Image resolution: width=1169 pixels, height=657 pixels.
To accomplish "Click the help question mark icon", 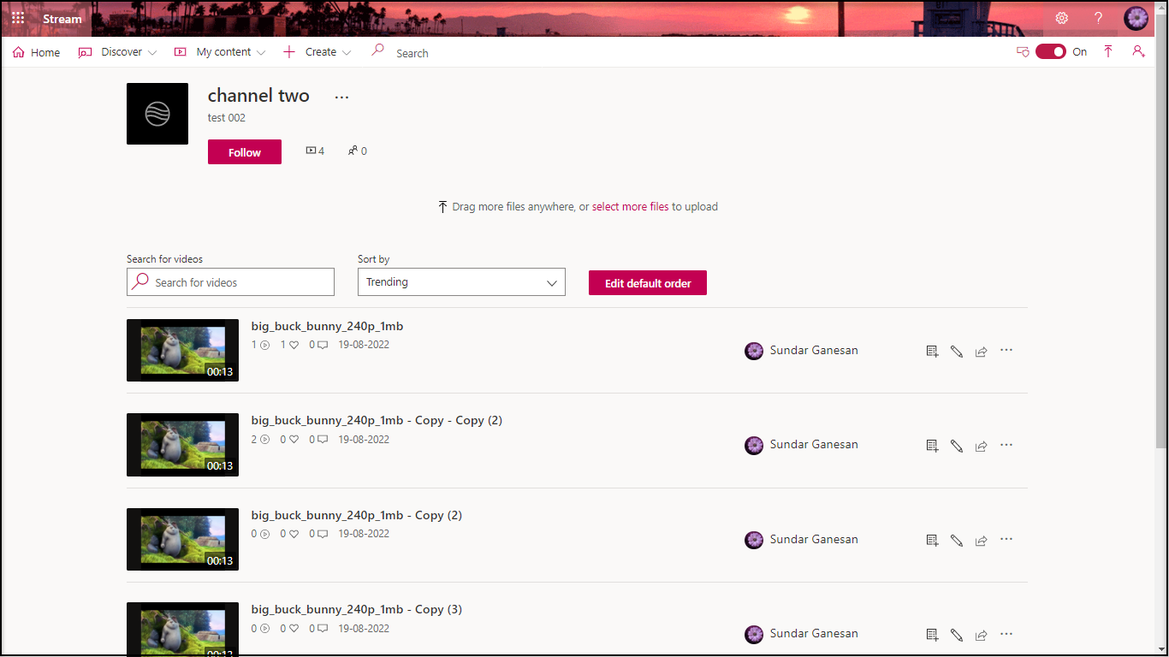I will coord(1099,18).
